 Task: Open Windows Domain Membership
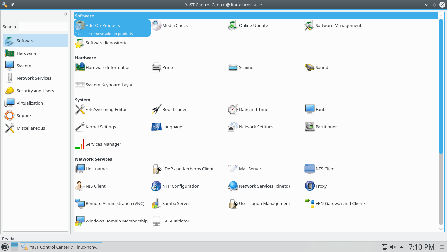pos(111,221)
